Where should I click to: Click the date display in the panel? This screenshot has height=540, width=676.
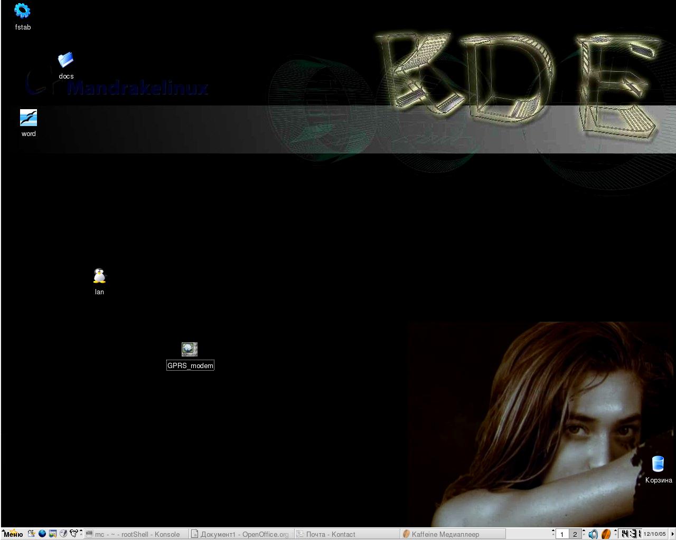click(654, 534)
